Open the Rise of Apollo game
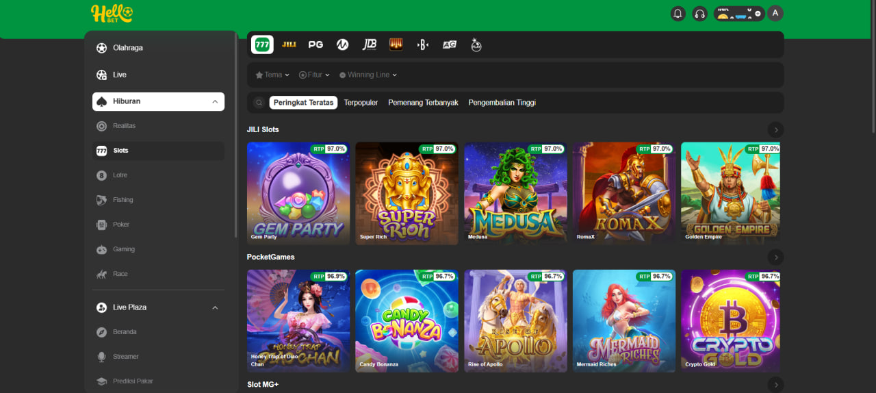Screen dimensions: 876x393 [515, 320]
